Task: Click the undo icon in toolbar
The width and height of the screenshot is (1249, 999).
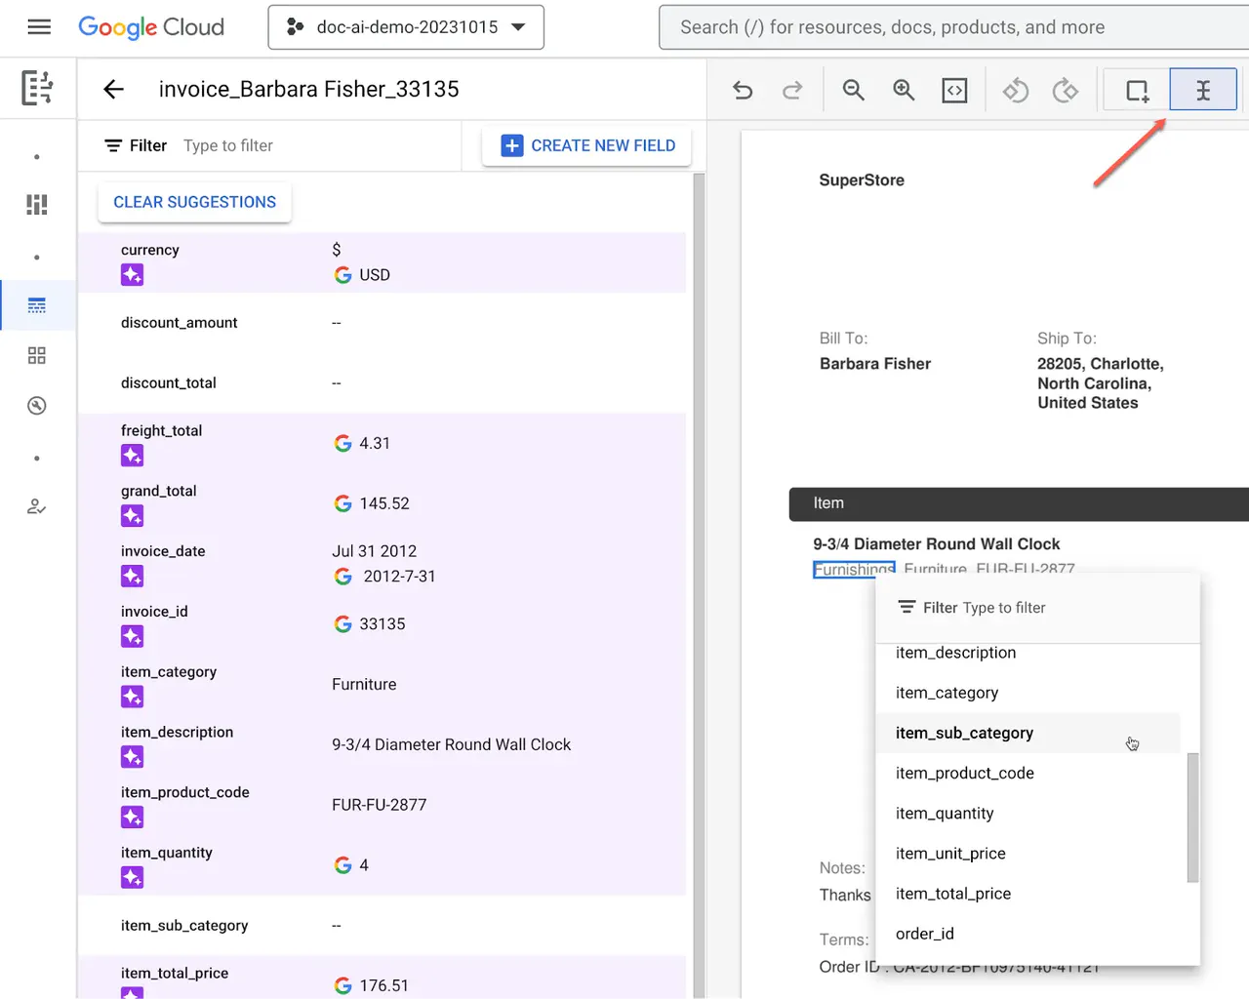Action: coord(743,91)
